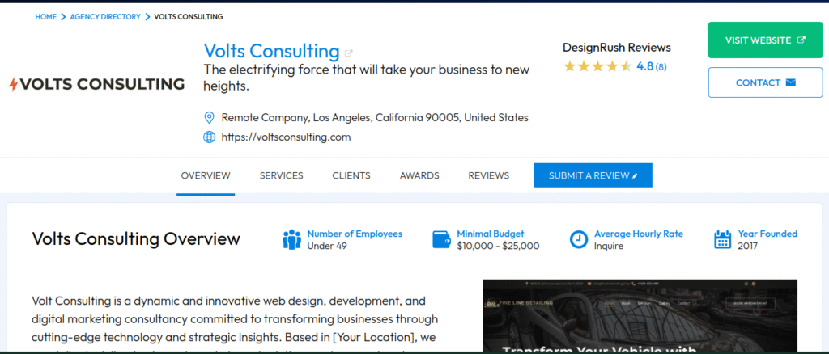The height and width of the screenshot is (354, 829).
Task: Click the external link icon beside Volts Consulting title
Action: click(349, 53)
